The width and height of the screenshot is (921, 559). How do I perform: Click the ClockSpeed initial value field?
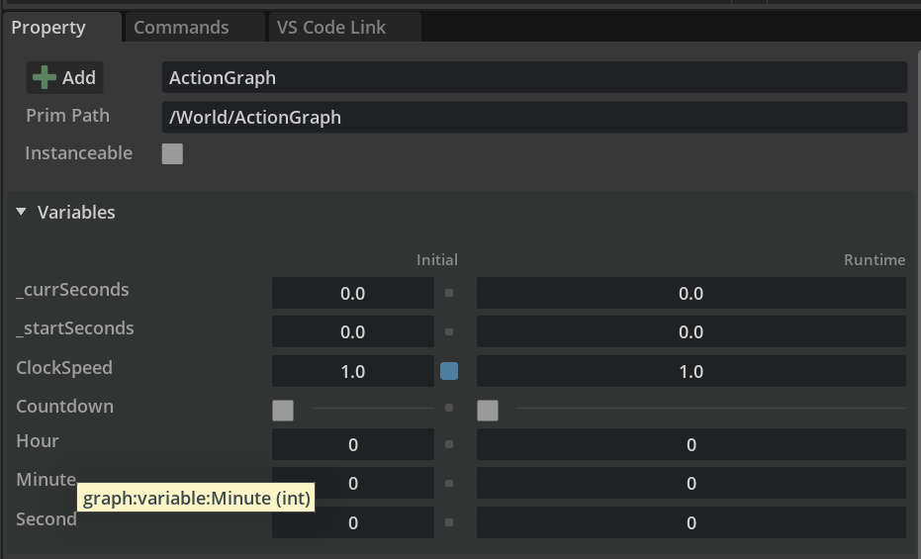click(x=353, y=371)
